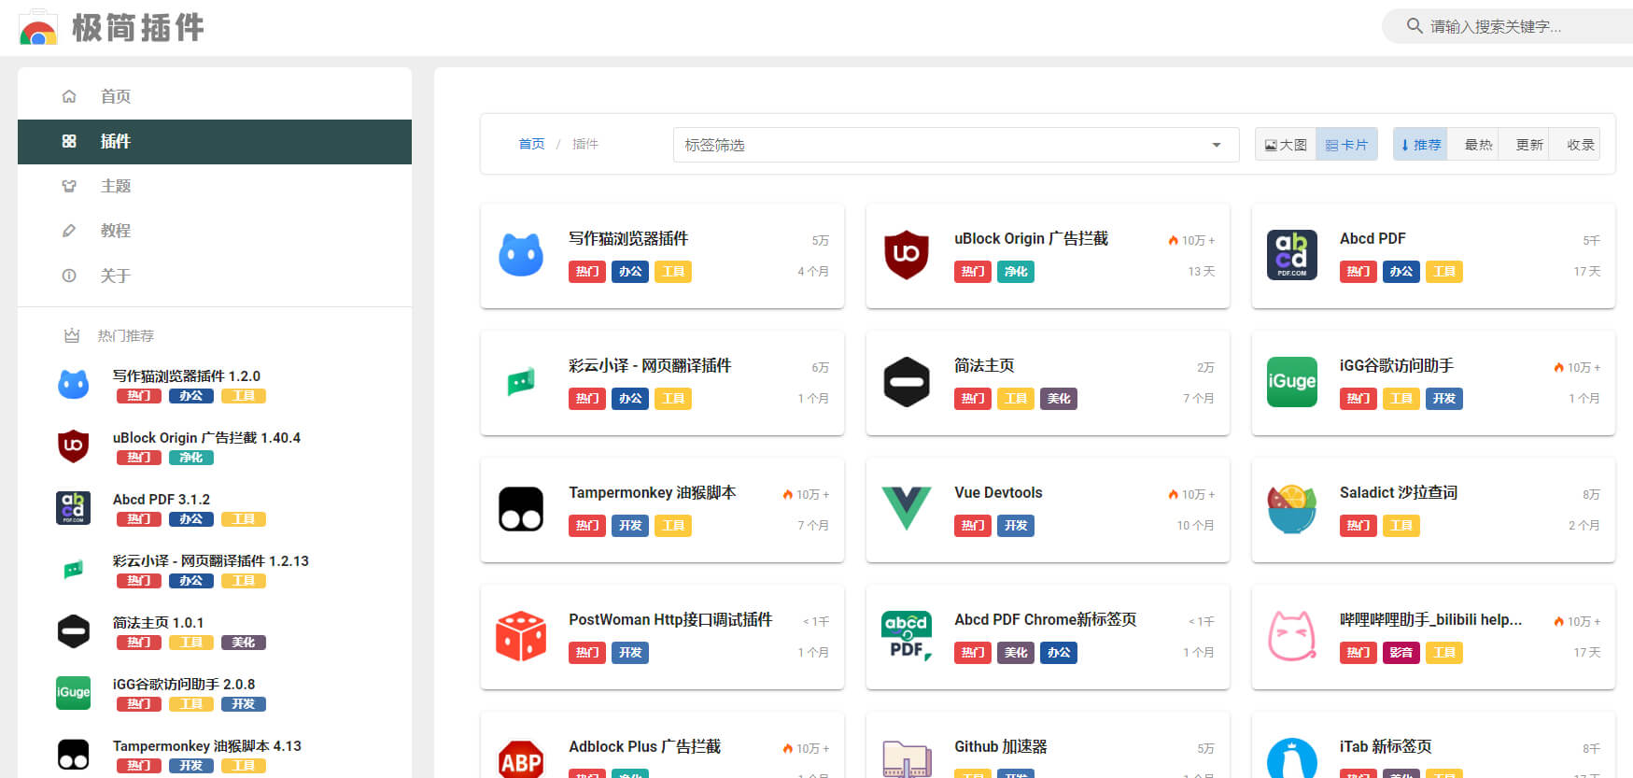Click the dropdown arrow in 标签筛选

(x=1216, y=145)
